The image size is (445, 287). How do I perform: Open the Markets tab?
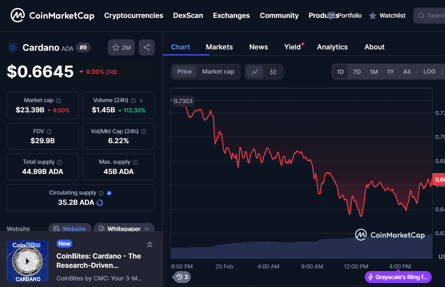pyautogui.click(x=219, y=47)
